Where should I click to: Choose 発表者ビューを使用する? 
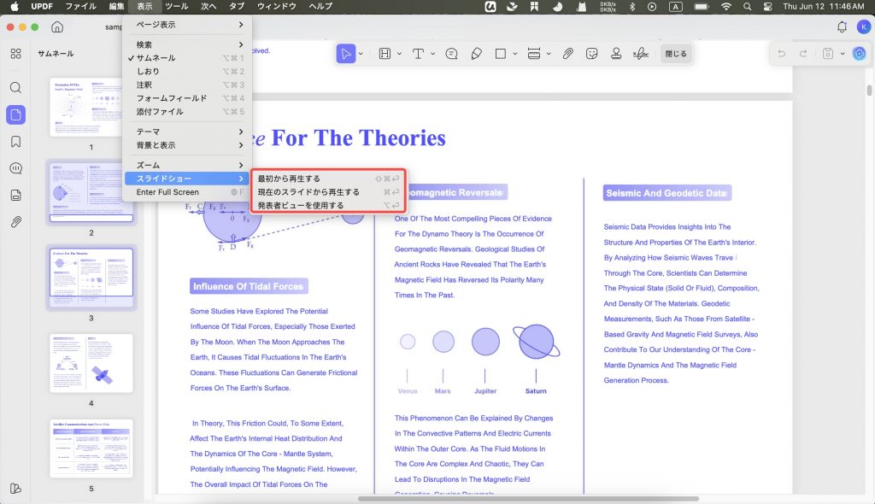click(x=328, y=205)
